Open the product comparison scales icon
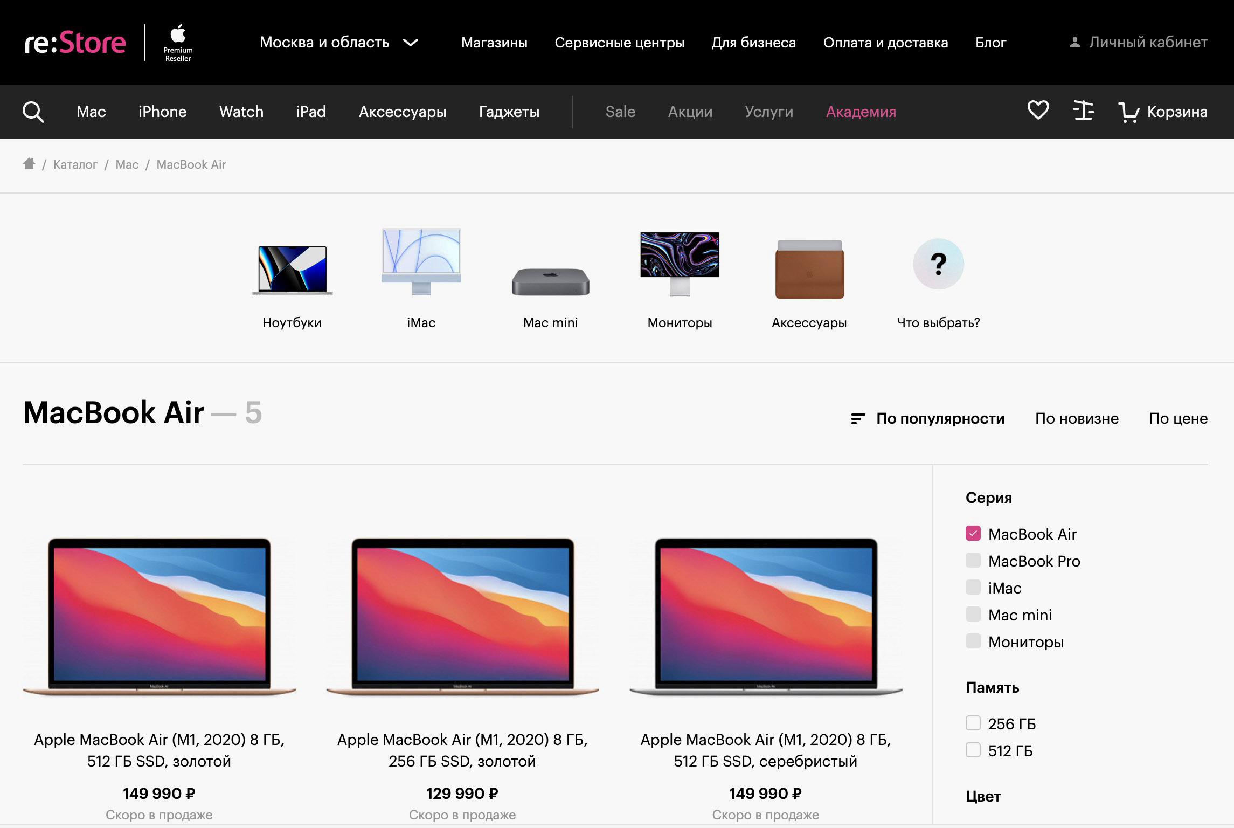This screenshot has height=828, width=1234. tap(1083, 111)
